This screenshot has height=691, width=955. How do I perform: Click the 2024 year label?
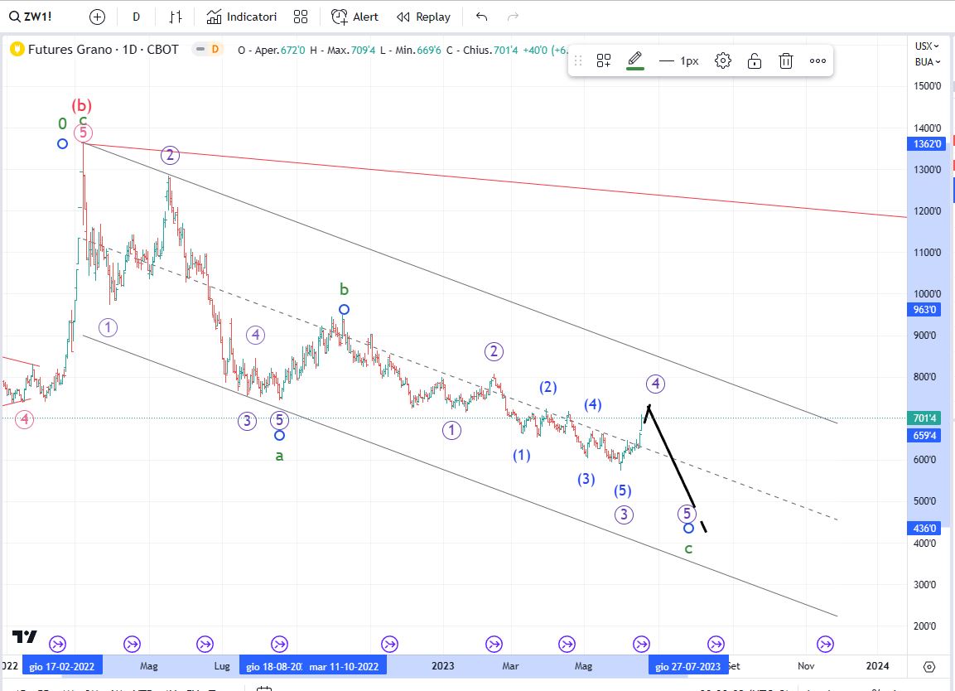(877, 666)
